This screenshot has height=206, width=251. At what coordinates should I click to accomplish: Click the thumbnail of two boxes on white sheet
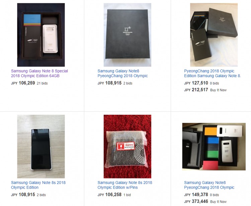coord(214,35)
